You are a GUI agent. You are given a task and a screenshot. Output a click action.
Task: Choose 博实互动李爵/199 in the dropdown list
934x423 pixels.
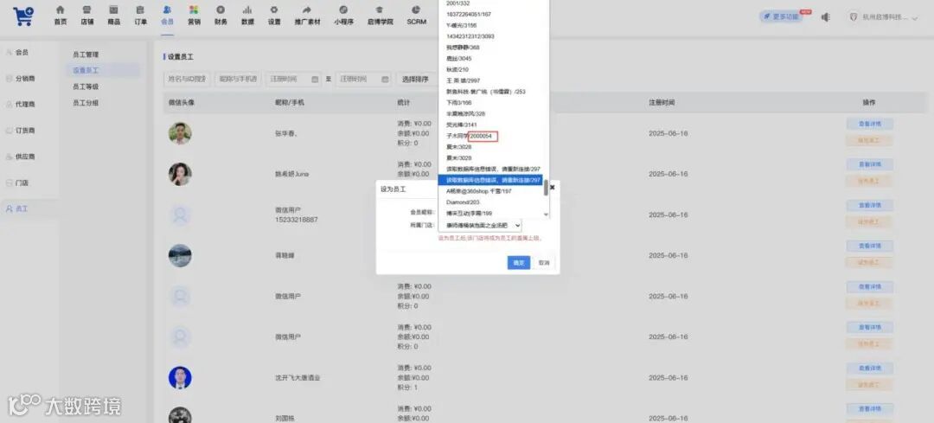coord(469,214)
